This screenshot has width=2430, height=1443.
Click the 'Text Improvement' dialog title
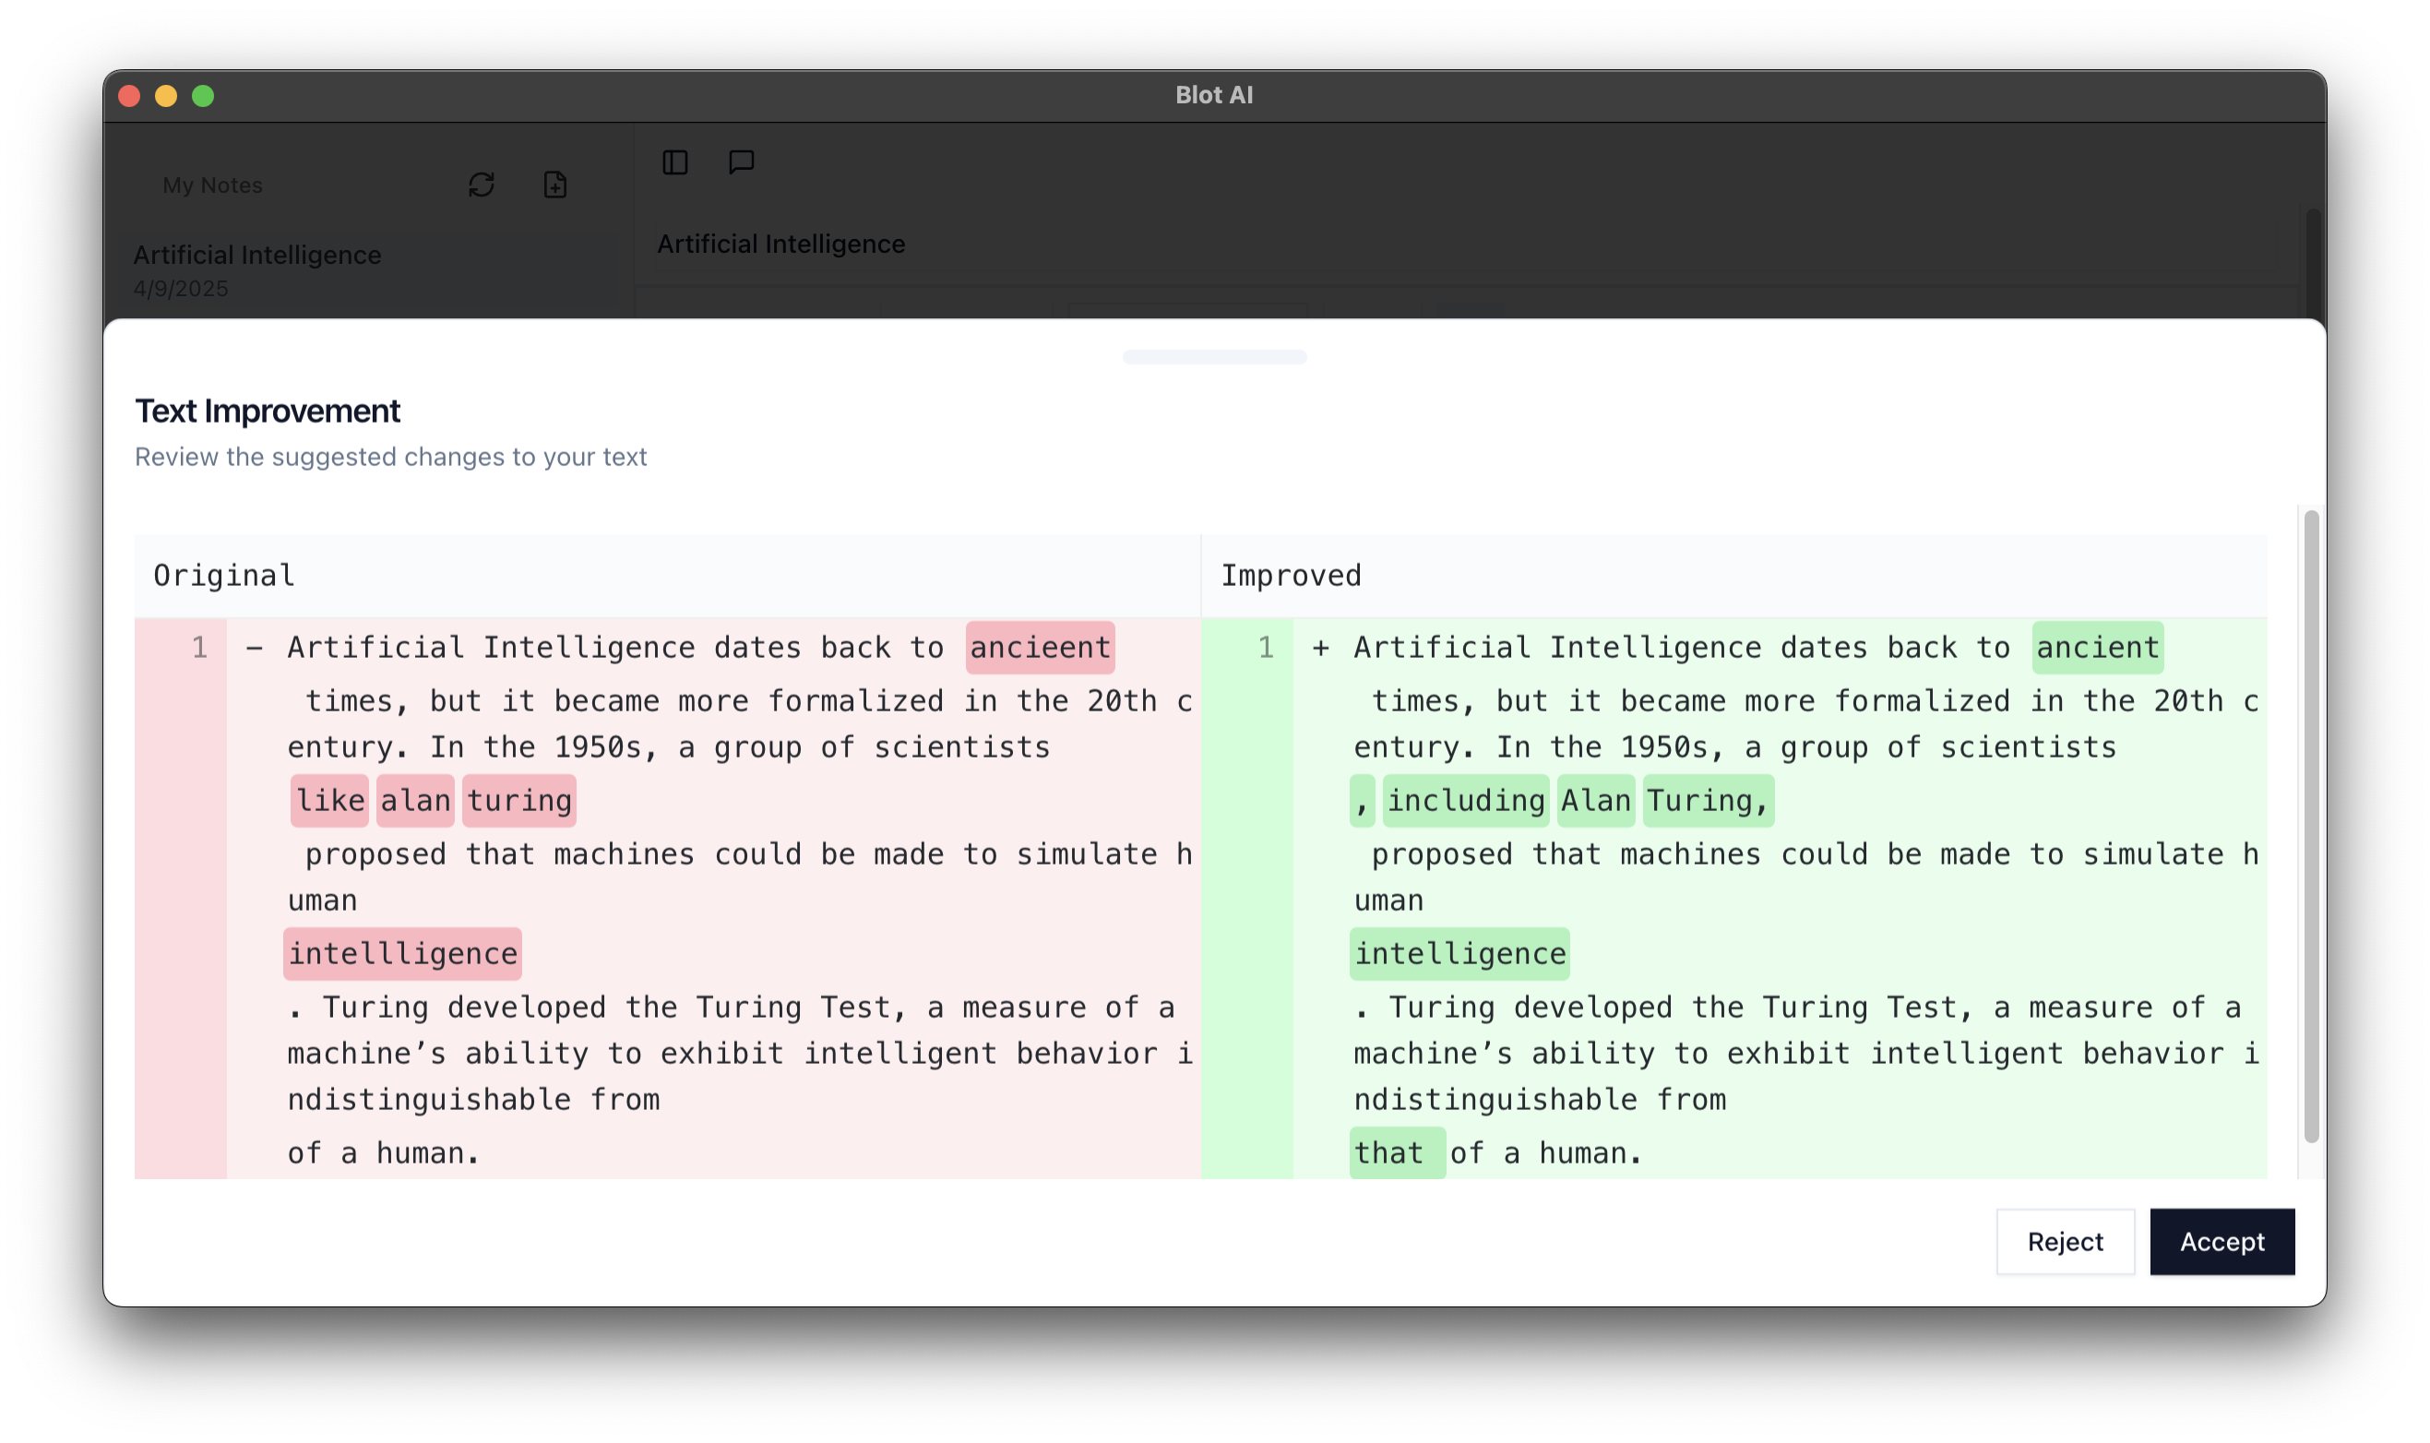point(268,411)
